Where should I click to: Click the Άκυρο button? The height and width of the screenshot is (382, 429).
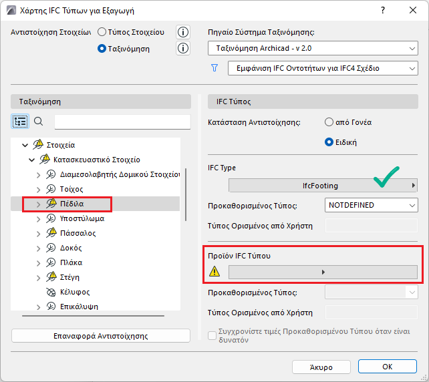click(x=321, y=367)
